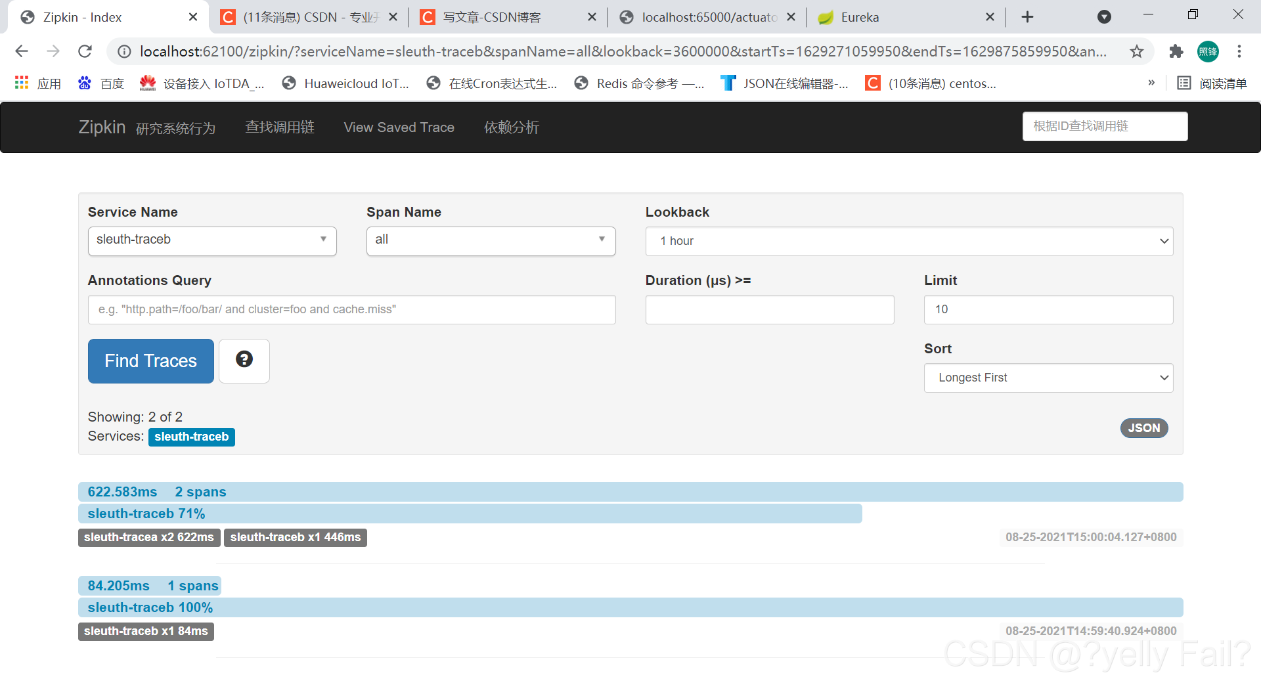Click the browser address bar URL

click(623, 51)
